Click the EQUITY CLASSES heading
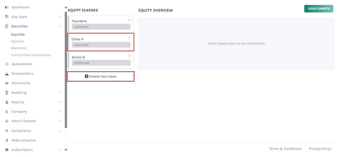Screen dimensions: 338x157 point(83,10)
